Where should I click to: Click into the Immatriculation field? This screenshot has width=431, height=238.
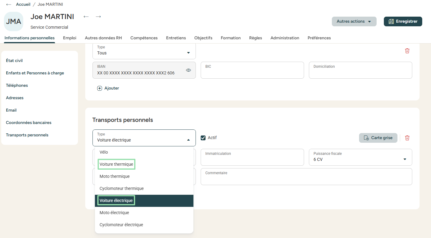[x=252, y=159]
